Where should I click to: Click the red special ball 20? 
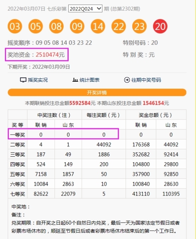(160, 26)
